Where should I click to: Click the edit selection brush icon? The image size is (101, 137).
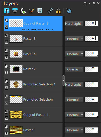pyautogui.click(x=32, y=11)
